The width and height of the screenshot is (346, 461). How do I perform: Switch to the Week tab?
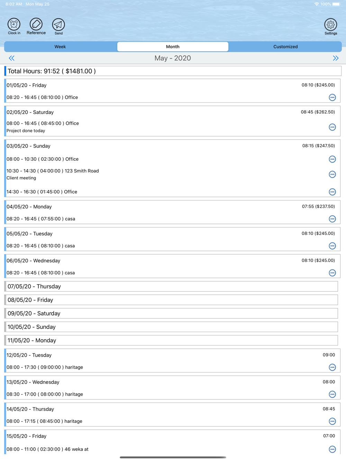pos(60,47)
